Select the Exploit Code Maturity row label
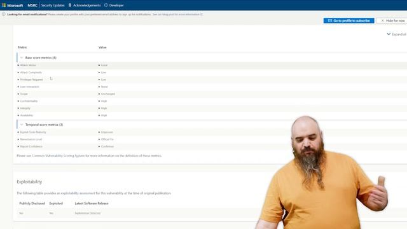The width and height of the screenshot is (407, 229). pyautogui.click(x=33, y=132)
